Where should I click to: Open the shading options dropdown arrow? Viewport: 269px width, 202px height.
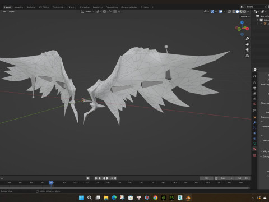coord(248,12)
